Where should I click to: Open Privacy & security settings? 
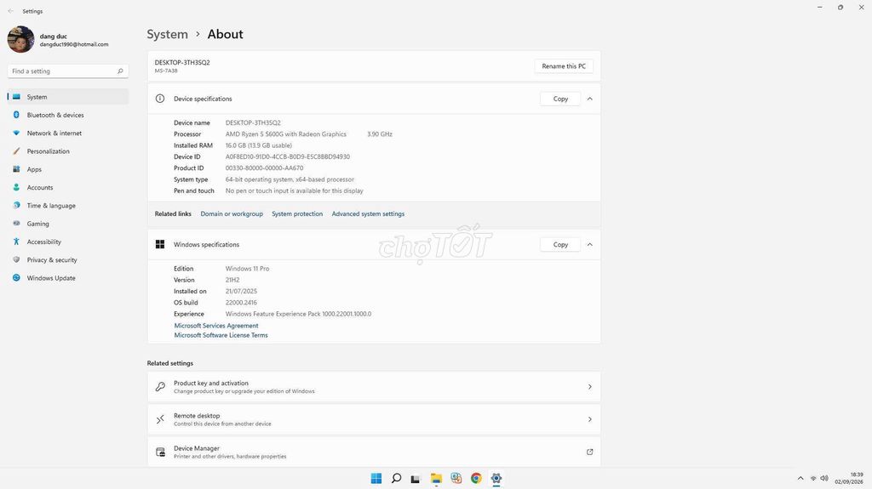(x=68, y=260)
